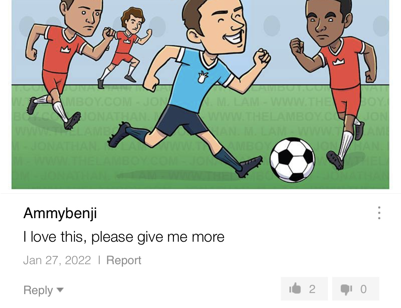Click the Jan 27, 2022 comment date

tap(57, 260)
